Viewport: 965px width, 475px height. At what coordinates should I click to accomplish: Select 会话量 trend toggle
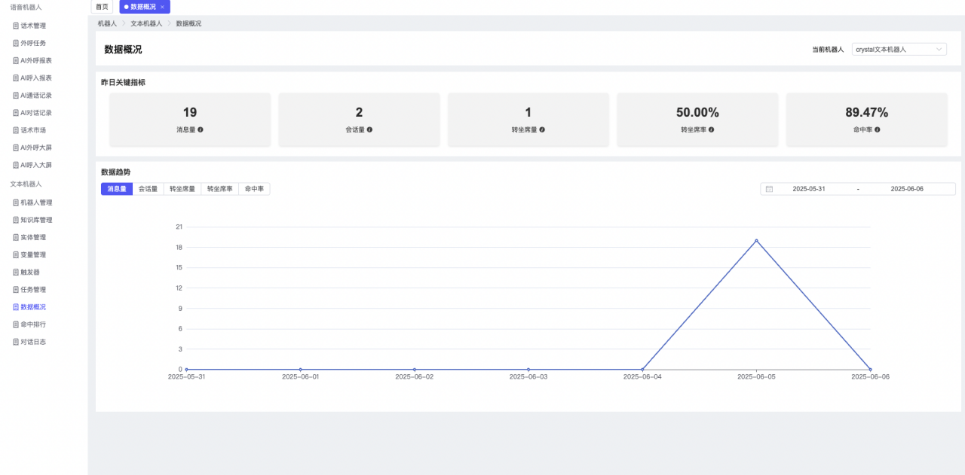point(148,189)
